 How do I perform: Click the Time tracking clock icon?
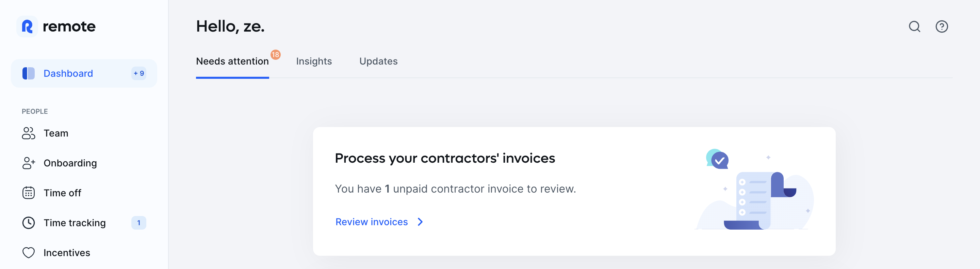(28, 223)
